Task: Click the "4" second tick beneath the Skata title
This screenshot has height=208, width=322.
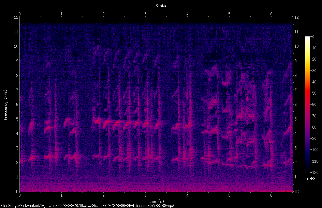Action: click(187, 14)
